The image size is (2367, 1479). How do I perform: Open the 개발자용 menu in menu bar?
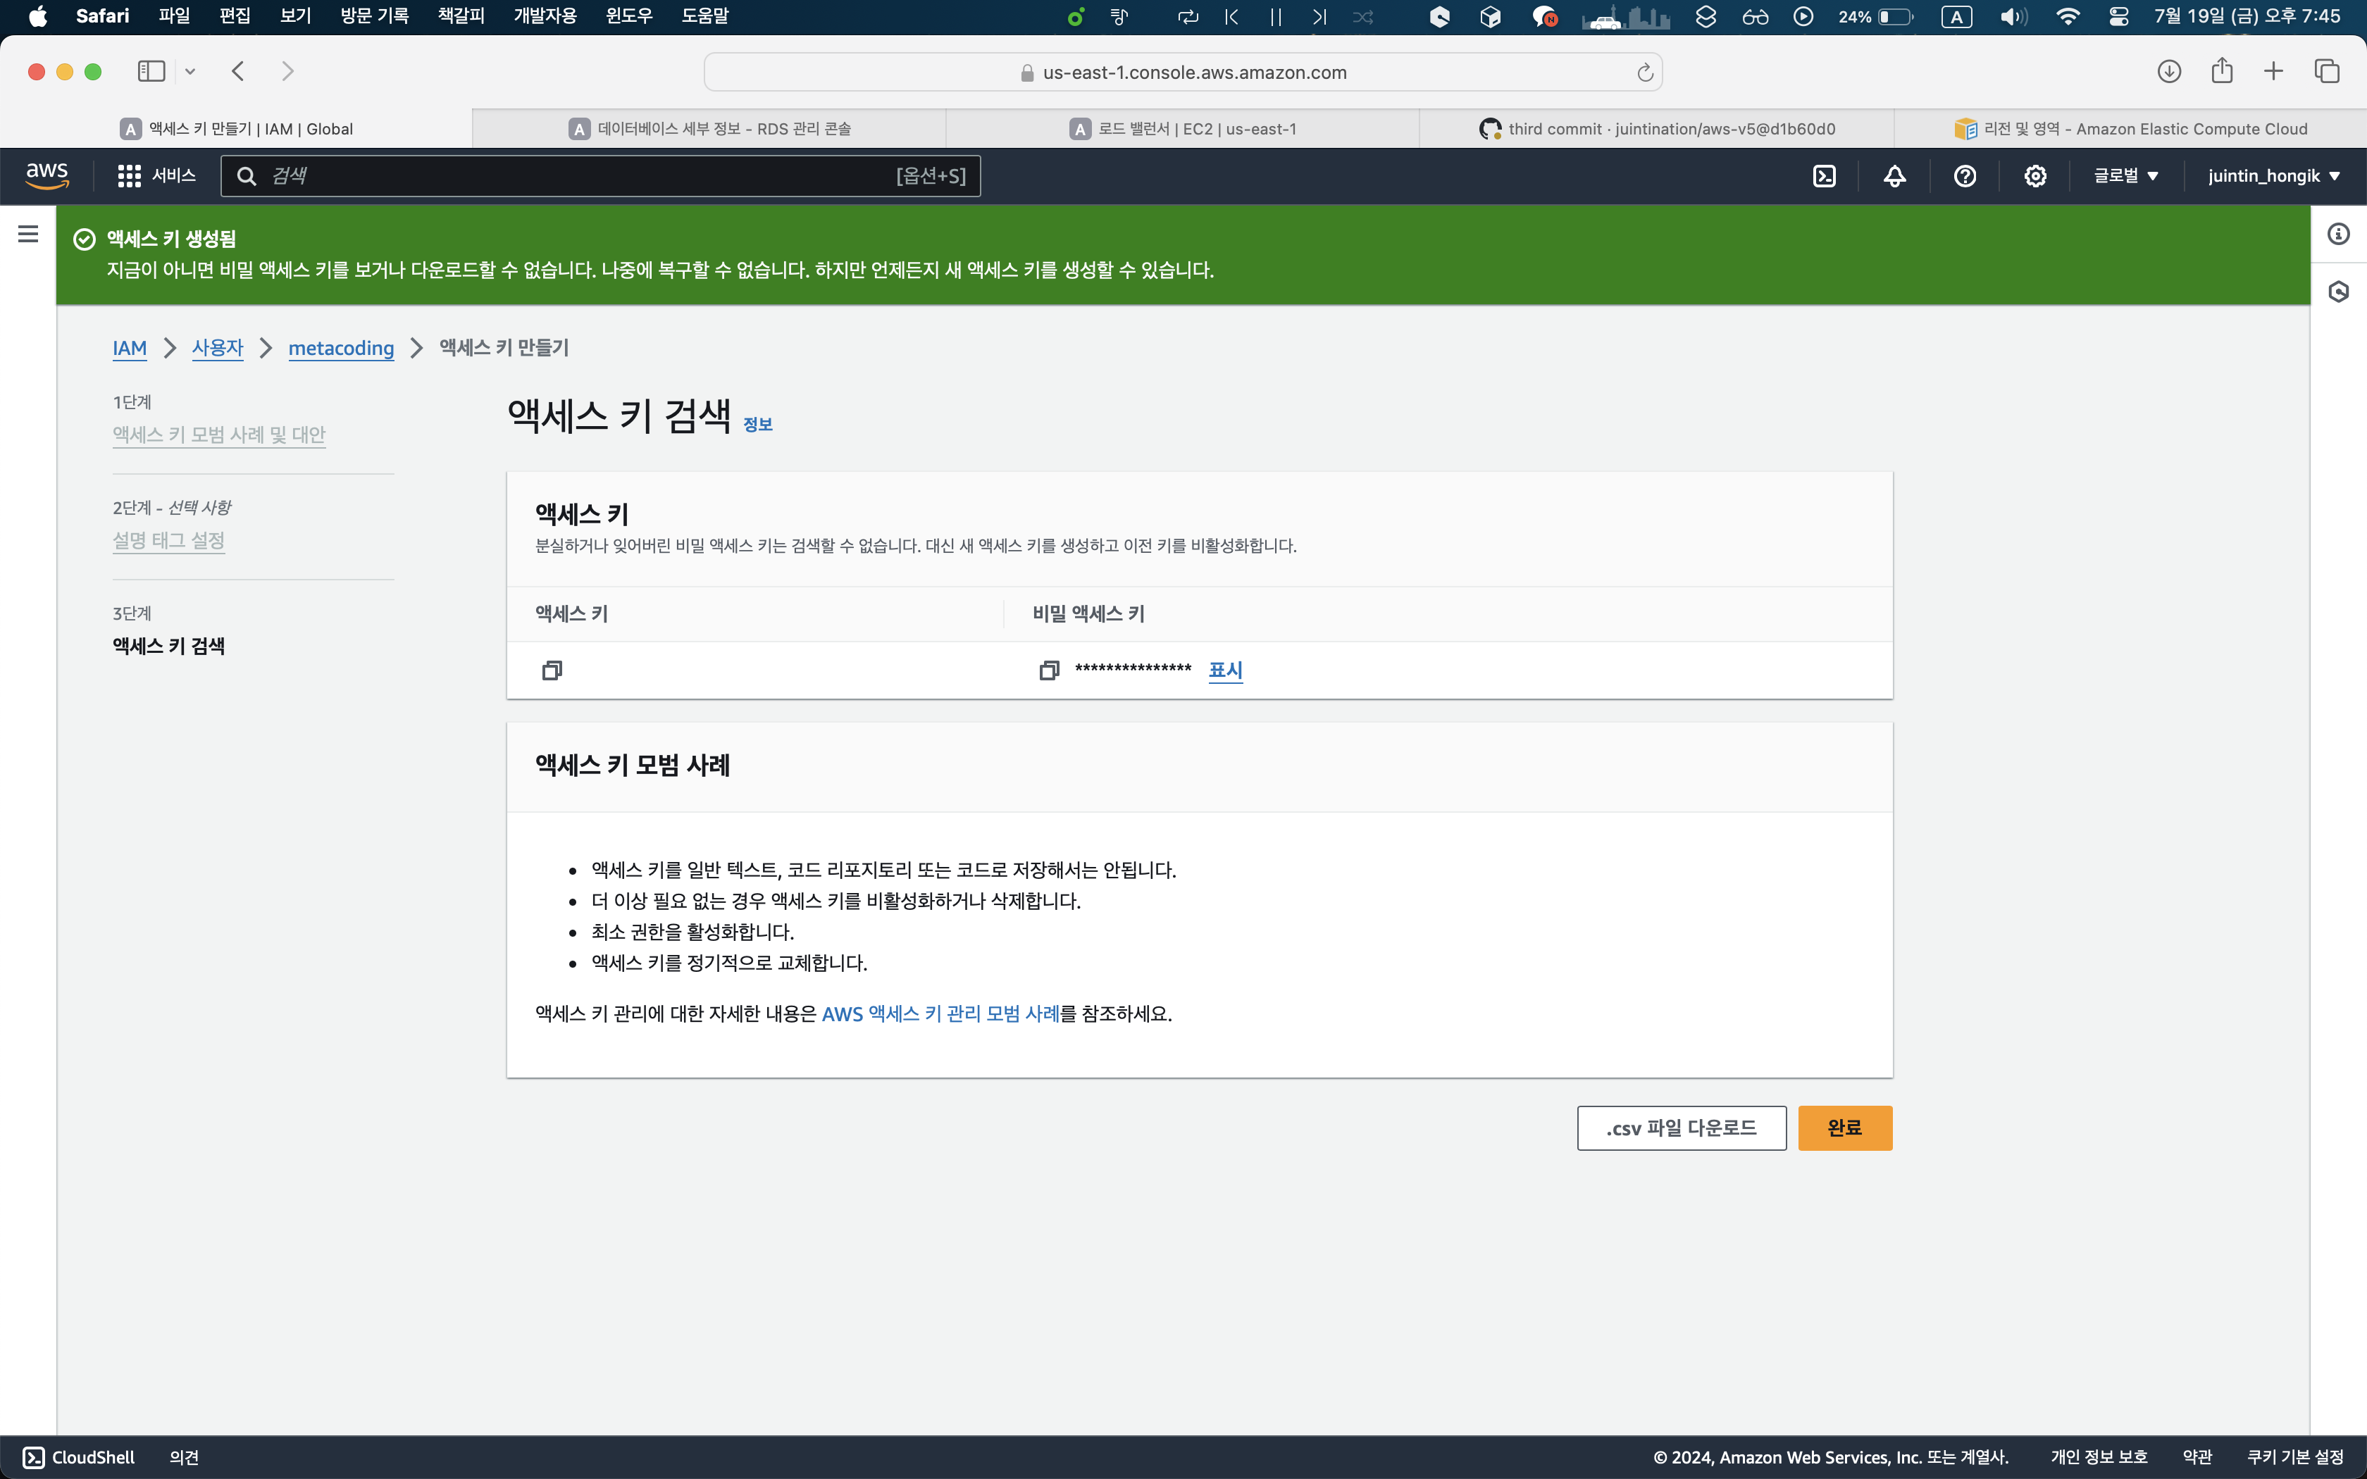pos(545,15)
